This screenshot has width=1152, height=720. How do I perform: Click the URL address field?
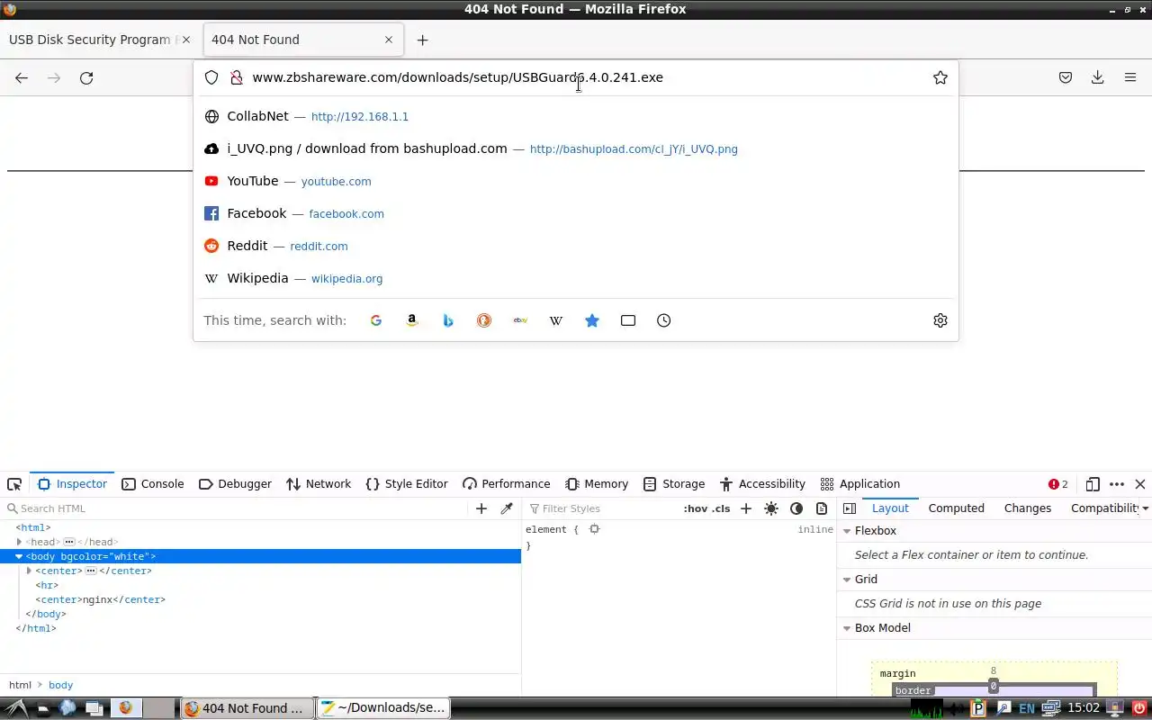[585, 77]
